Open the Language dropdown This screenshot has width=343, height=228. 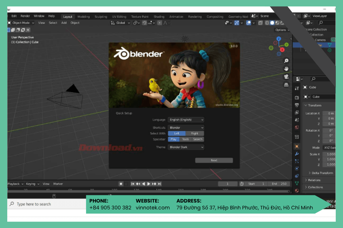tap(186, 120)
